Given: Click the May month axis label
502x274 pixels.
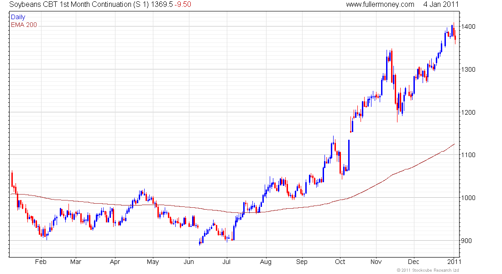Looking at the screenshot, I should (153, 262).
